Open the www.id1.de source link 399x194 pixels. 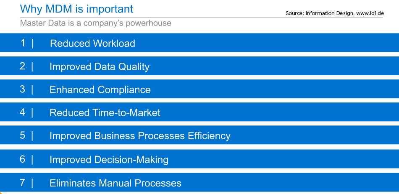click(x=370, y=13)
